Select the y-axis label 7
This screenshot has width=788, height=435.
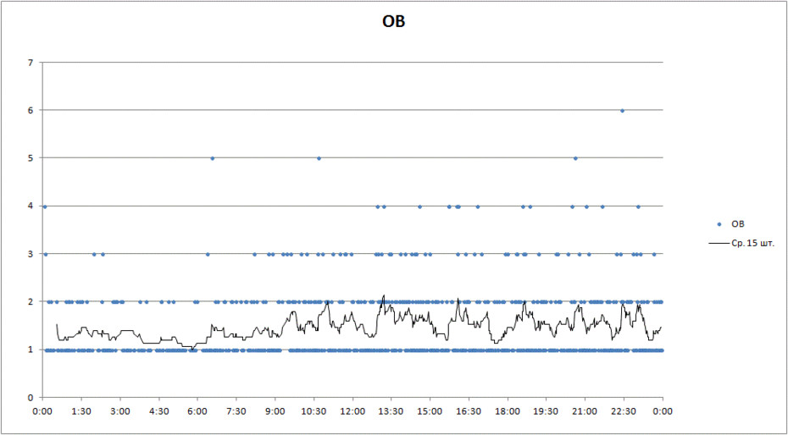tap(31, 63)
